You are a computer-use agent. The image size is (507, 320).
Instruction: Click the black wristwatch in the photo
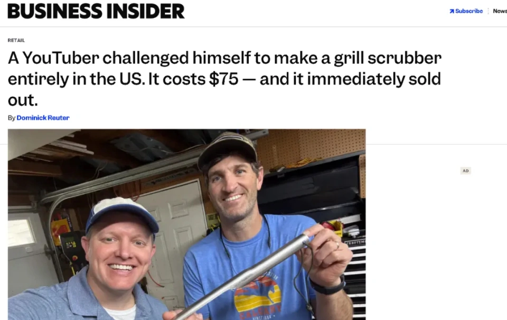328,285
